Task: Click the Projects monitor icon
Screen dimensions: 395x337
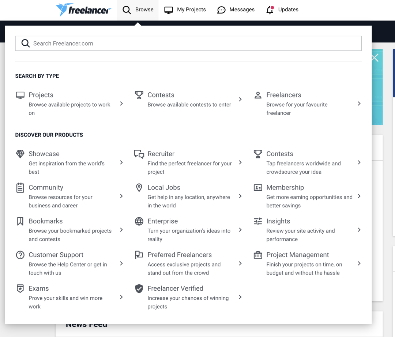Action: point(20,95)
